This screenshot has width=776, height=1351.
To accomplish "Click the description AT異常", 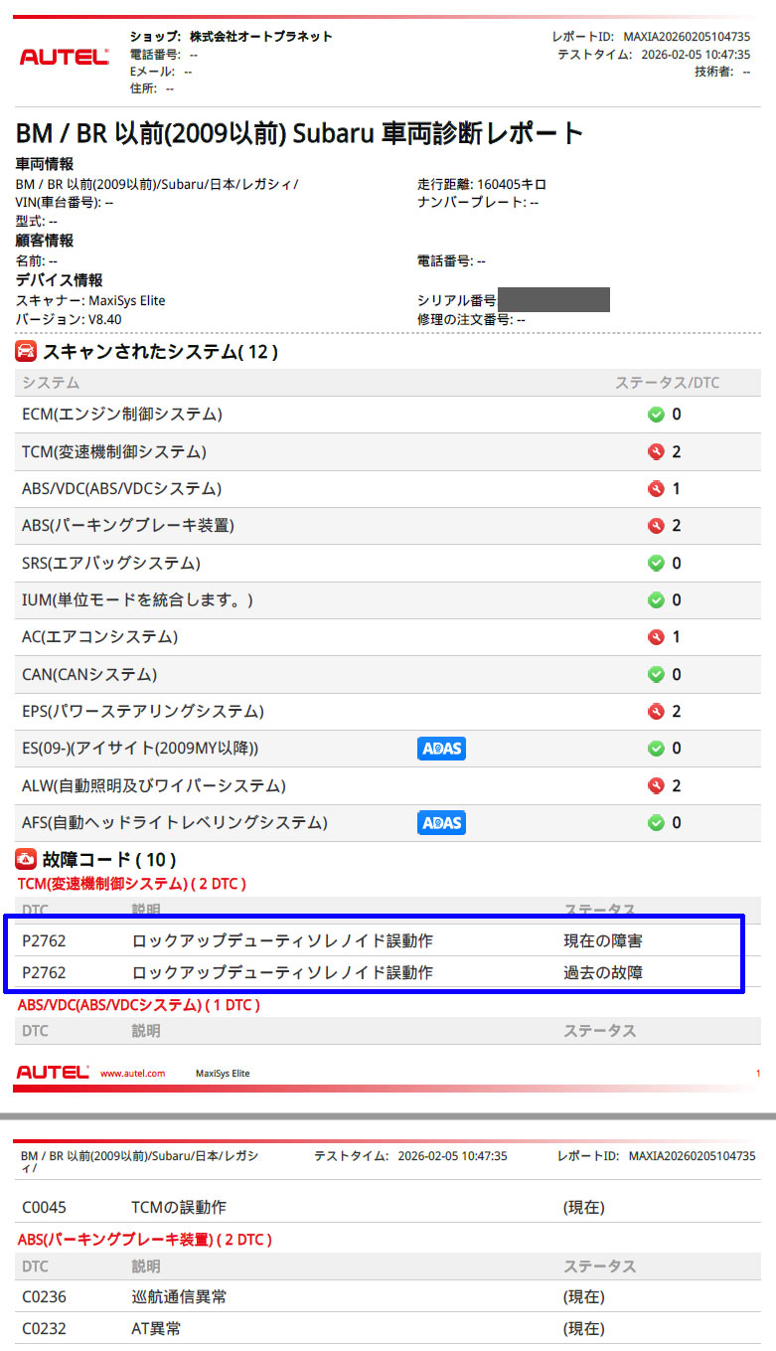I will (x=156, y=1328).
